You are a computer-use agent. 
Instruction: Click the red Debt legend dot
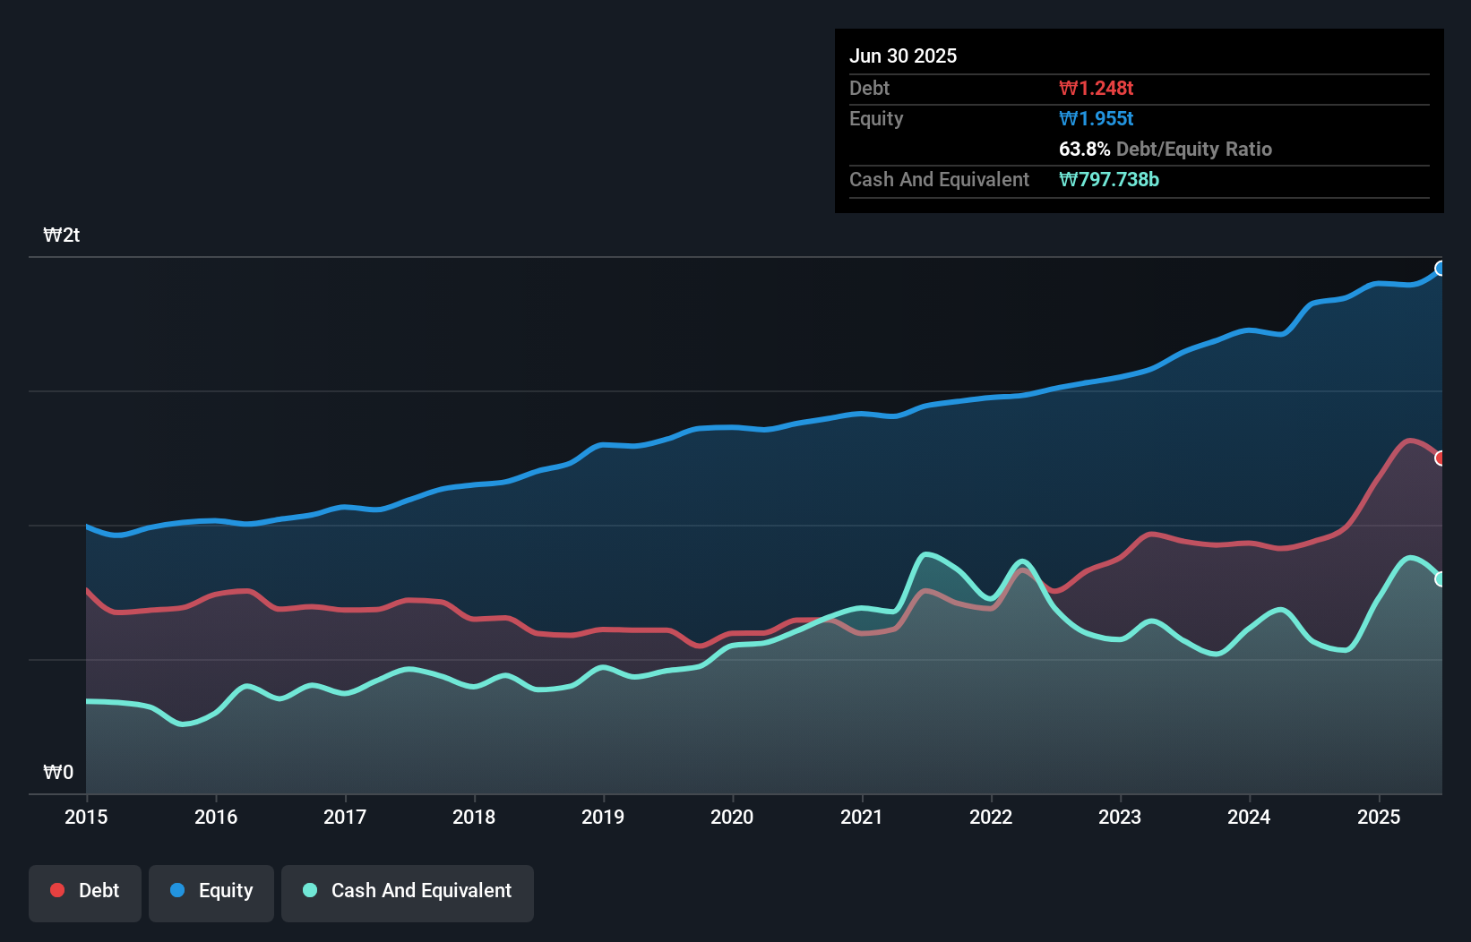coord(56,890)
